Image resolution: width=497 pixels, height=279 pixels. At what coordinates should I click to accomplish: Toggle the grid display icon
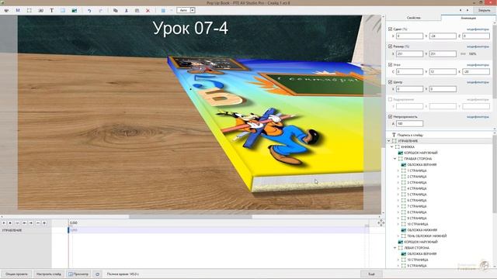pos(163,10)
